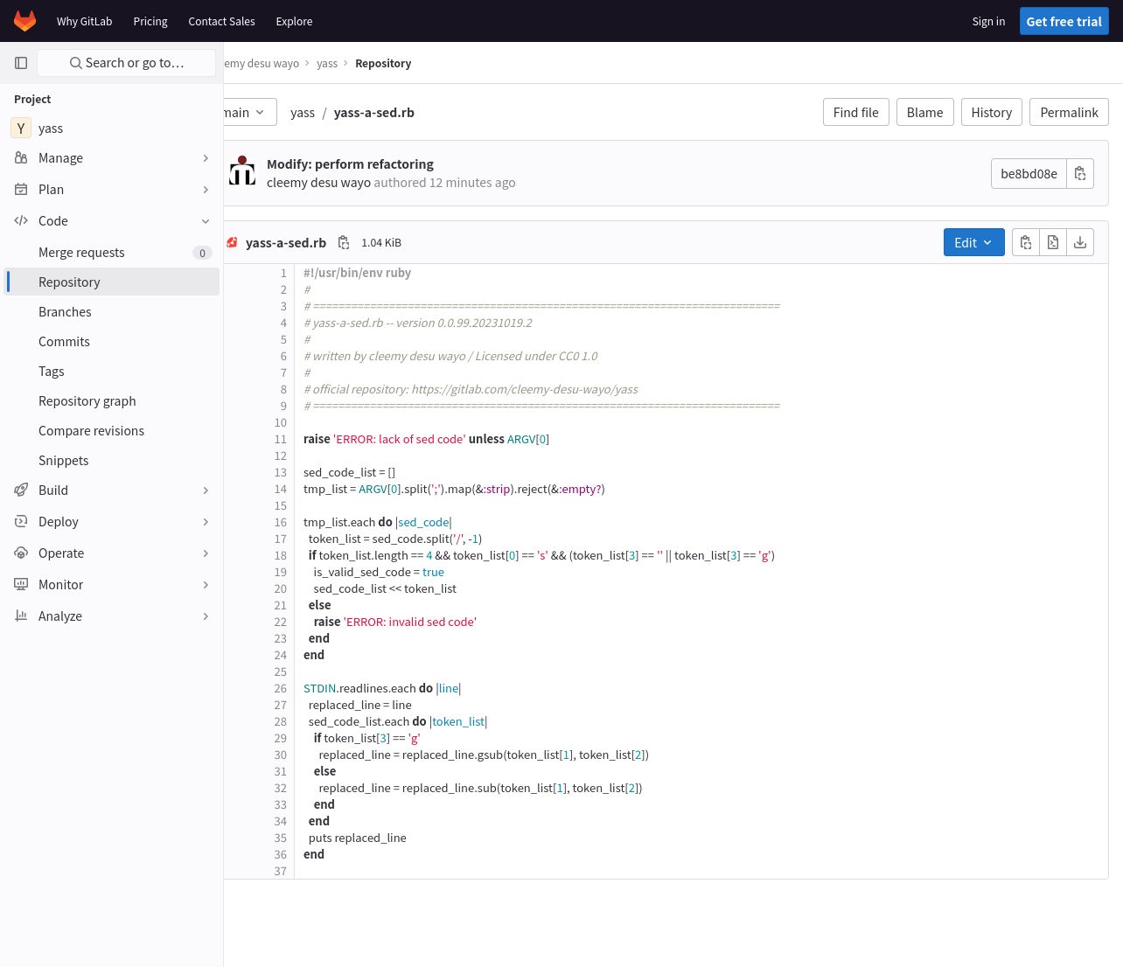Click the Manage section icon
The image size is (1123, 967).
[x=21, y=158]
